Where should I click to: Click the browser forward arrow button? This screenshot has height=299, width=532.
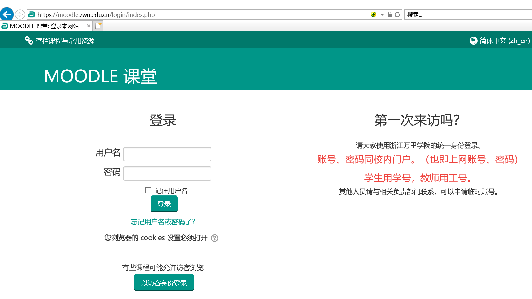point(20,14)
